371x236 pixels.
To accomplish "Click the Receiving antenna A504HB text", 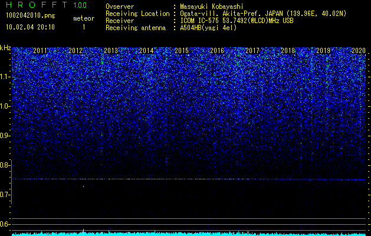I will coord(208,28).
